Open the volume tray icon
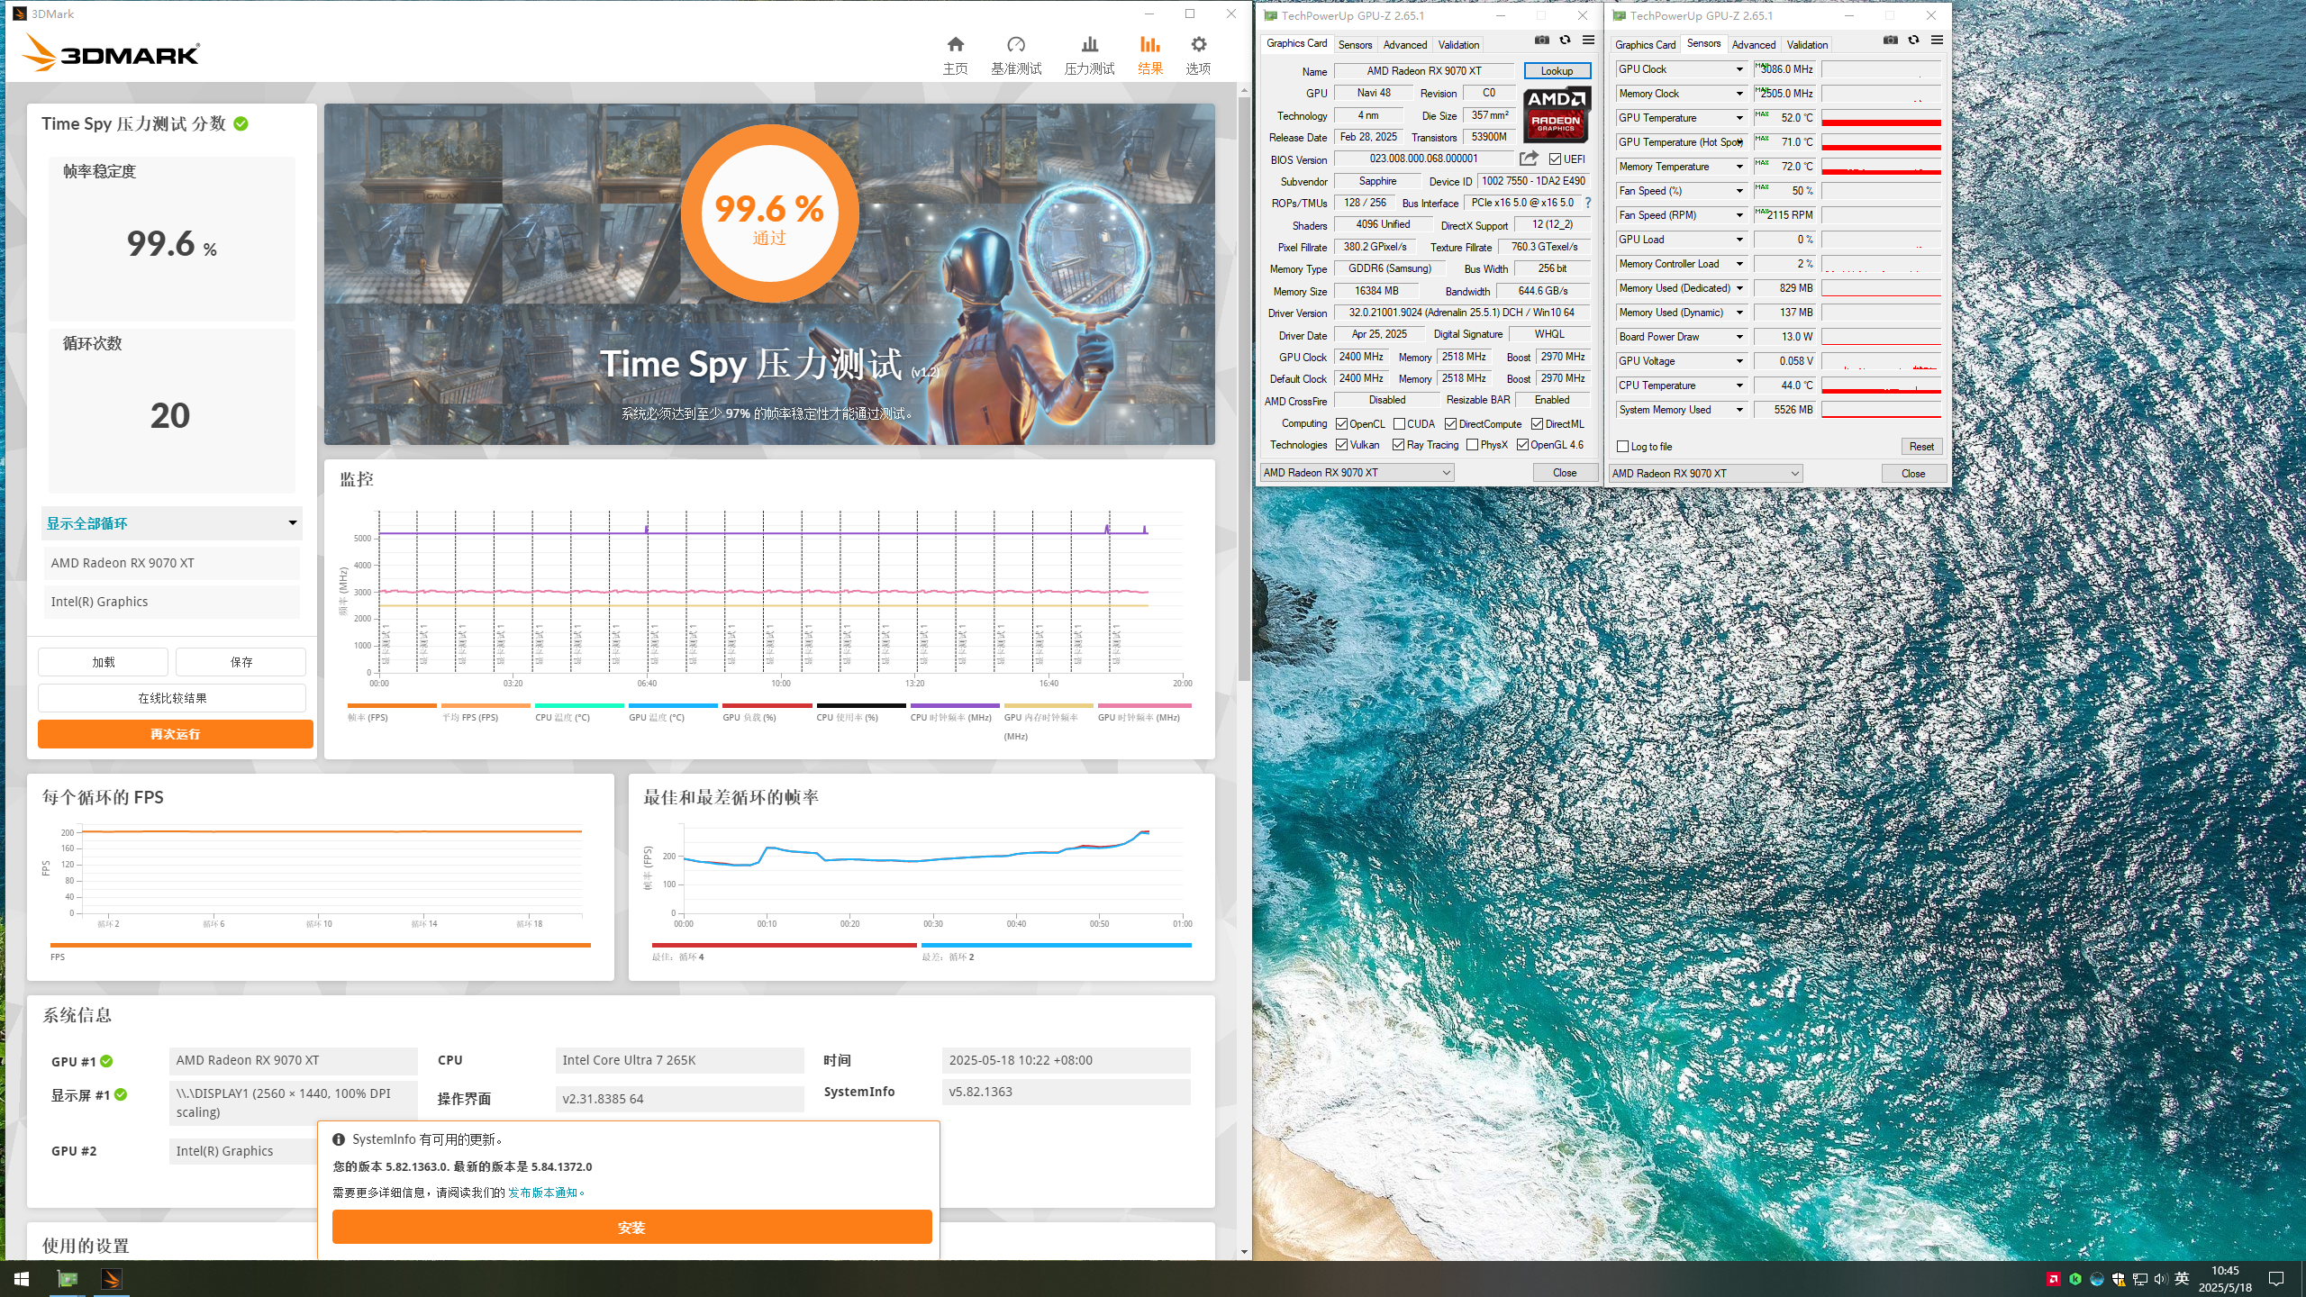Screen dimensions: 2306x1297 pyautogui.click(x=2160, y=1279)
